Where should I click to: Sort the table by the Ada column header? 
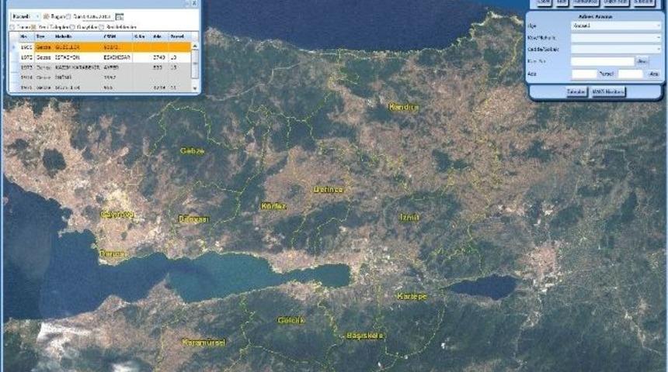(x=158, y=36)
